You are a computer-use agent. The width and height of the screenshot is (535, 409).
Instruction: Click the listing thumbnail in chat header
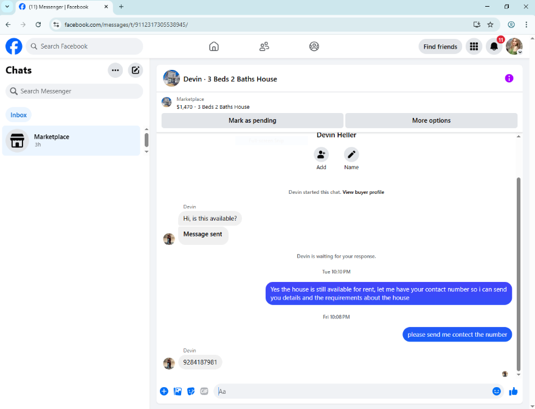tap(171, 78)
